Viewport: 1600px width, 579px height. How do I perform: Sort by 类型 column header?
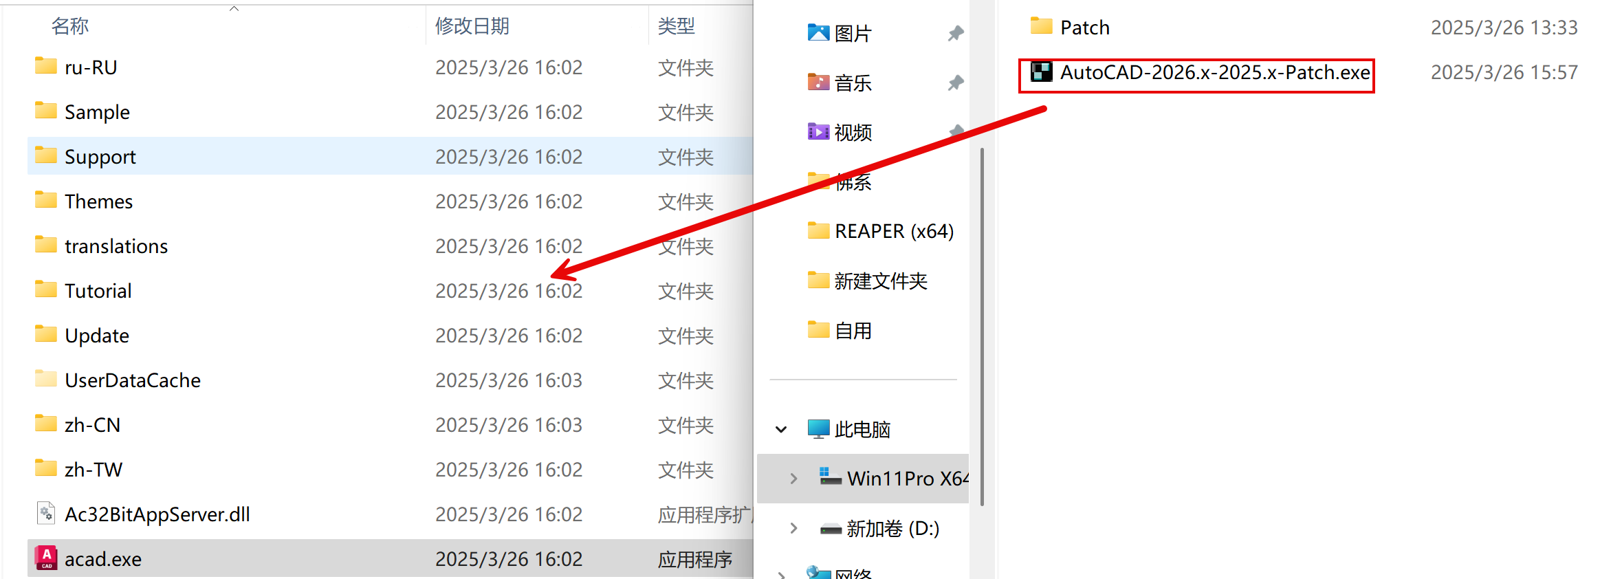click(x=676, y=26)
